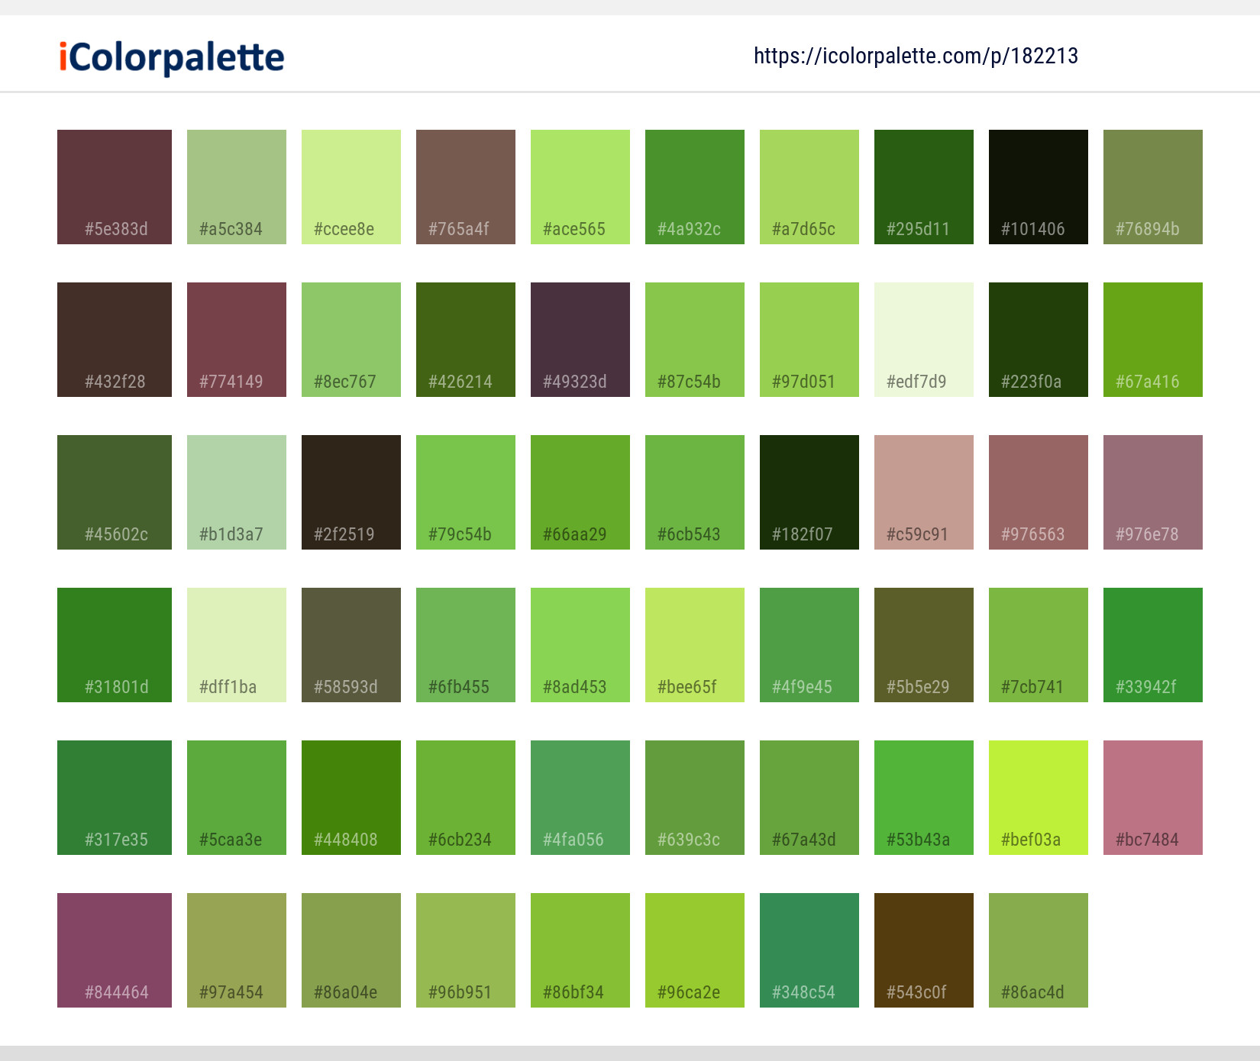The height and width of the screenshot is (1061, 1260).
Task: Choose the #543c0f dark brown swatch
Action: pos(924,950)
